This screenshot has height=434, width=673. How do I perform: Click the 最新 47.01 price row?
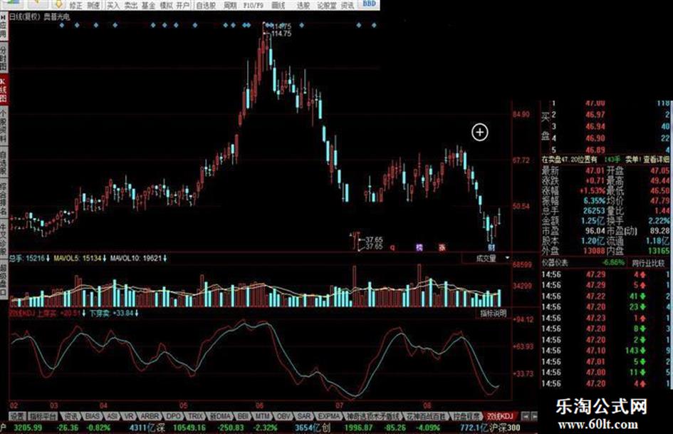573,170
